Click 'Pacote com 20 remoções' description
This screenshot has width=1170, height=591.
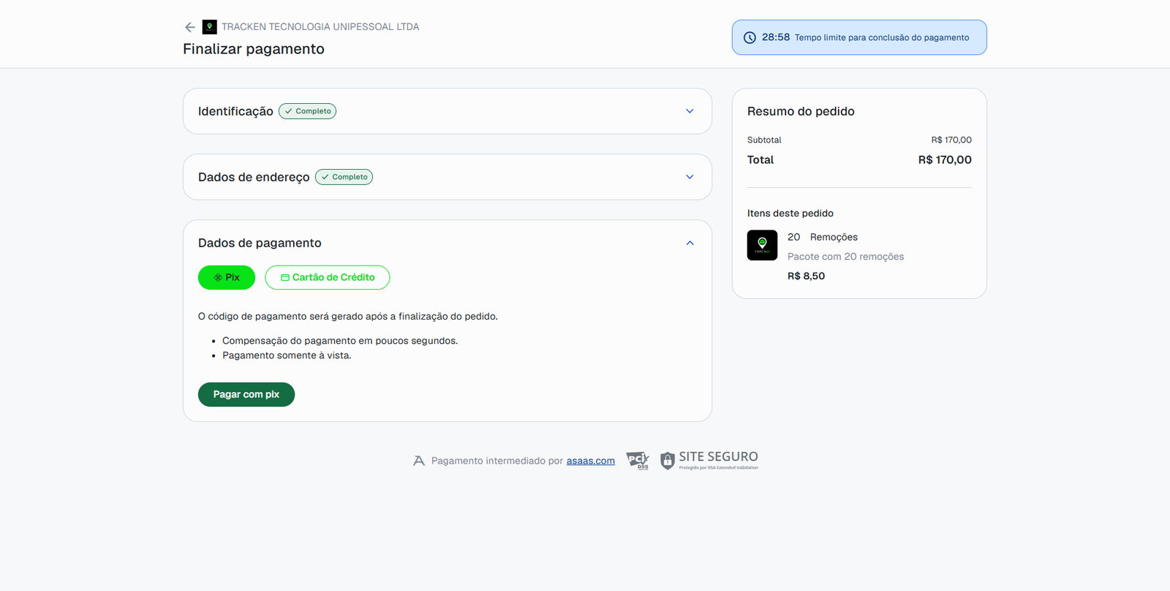click(845, 257)
